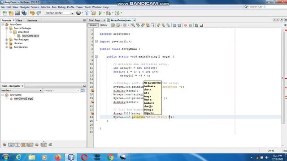This screenshot has height=161, width=287.
Task: Profile Project from the main toolbar
Action: tap(117, 13)
